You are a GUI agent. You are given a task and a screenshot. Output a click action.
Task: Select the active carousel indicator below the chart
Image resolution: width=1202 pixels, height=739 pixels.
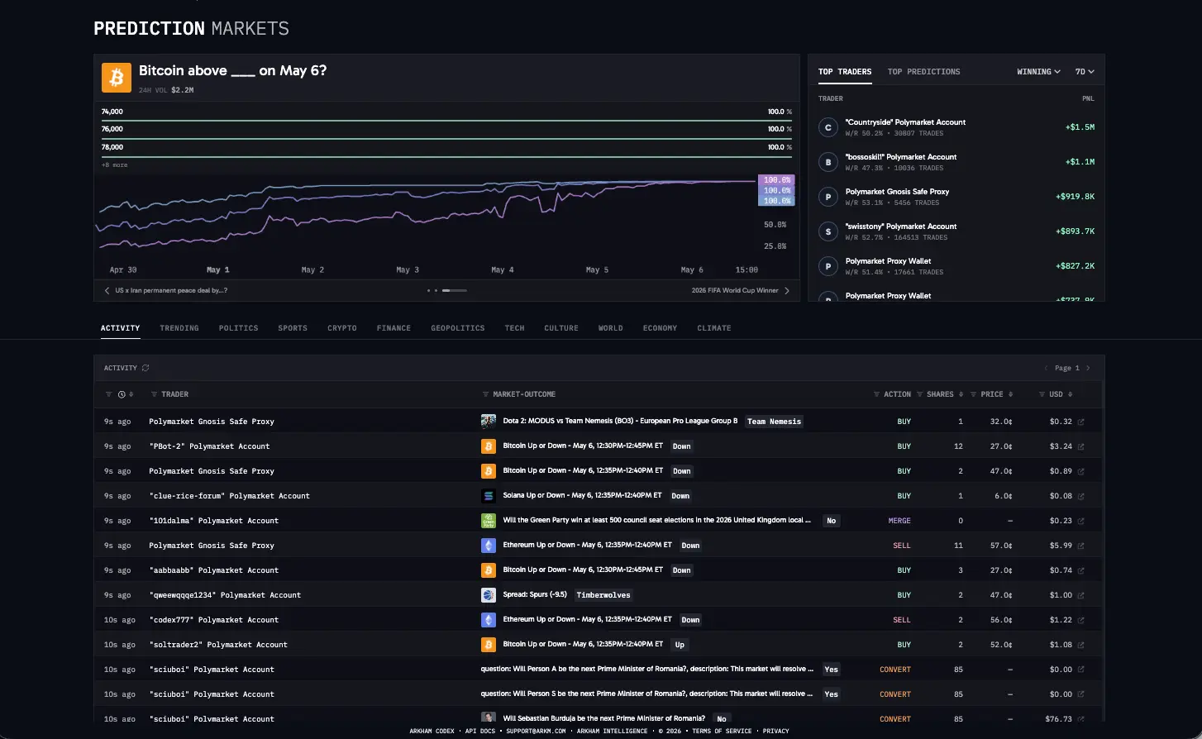[455, 291]
